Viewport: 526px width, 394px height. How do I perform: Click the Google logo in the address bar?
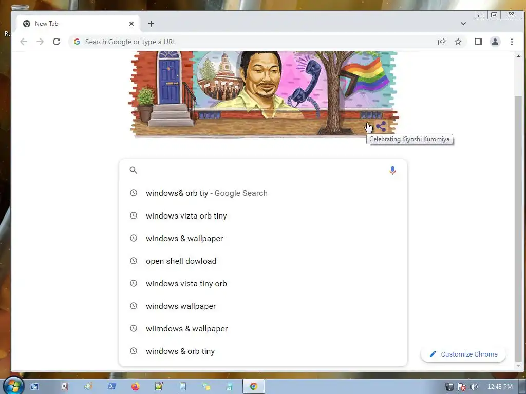coord(77,42)
